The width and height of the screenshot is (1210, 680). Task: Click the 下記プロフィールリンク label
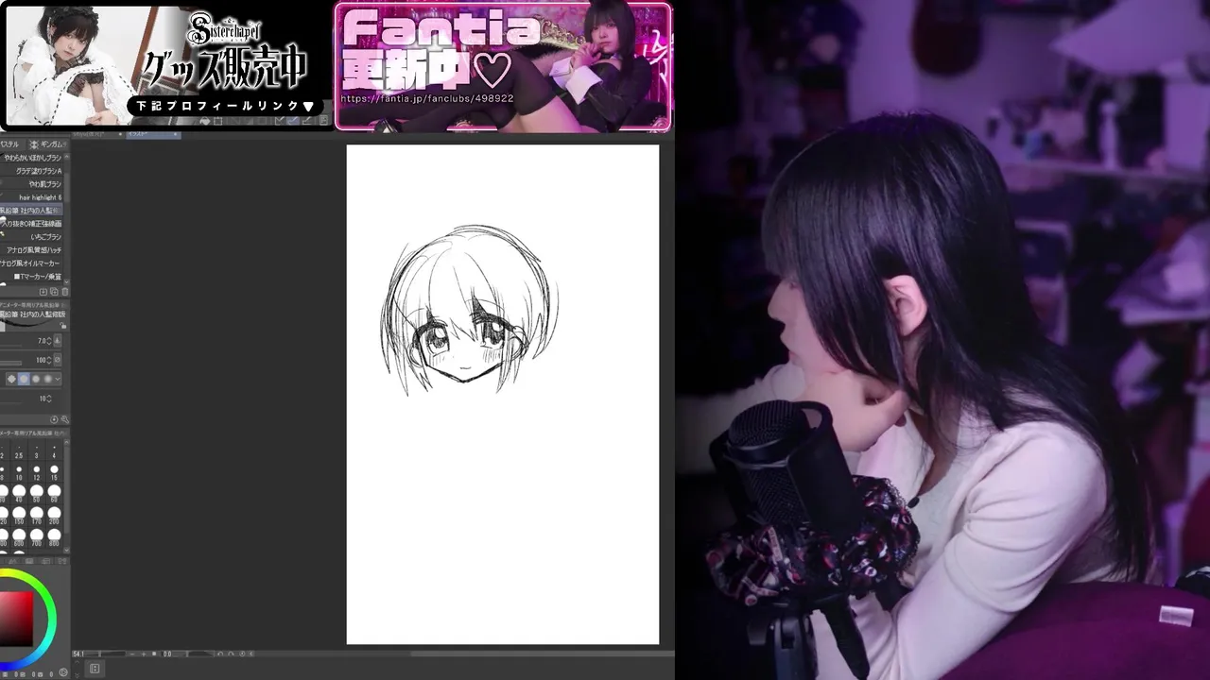(x=225, y=107)
